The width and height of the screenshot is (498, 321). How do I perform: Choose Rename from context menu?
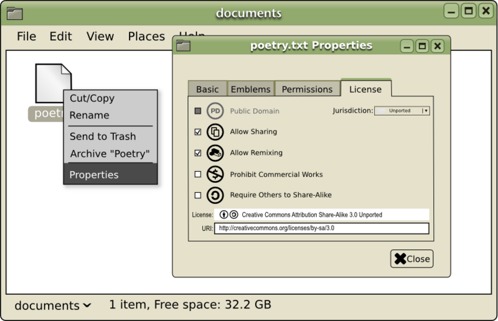(x=111, y=115)
